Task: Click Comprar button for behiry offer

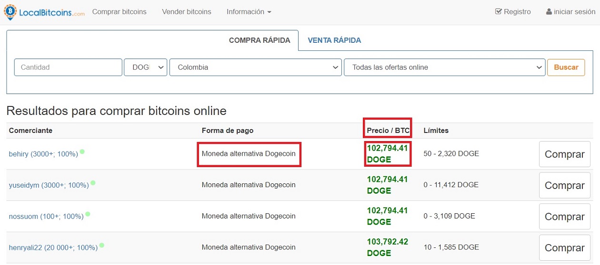Action: coord(565,154)
